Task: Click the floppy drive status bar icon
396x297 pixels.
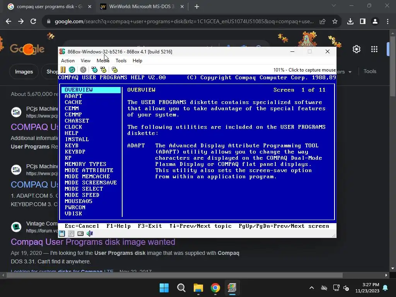Action: click(62, 234)
